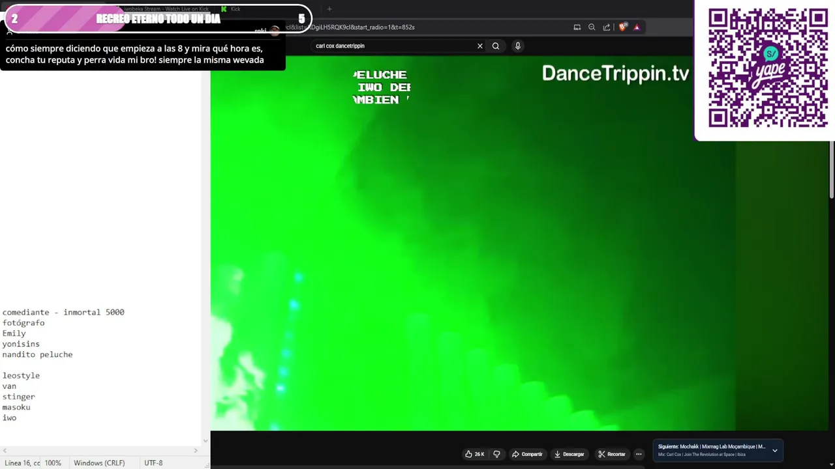Image resolution: width=835 pixels, height=469 pixels.
Task: Click the 'RECREO ETERNO TODO UN DIA' banner
Action: tap(158, 19)
